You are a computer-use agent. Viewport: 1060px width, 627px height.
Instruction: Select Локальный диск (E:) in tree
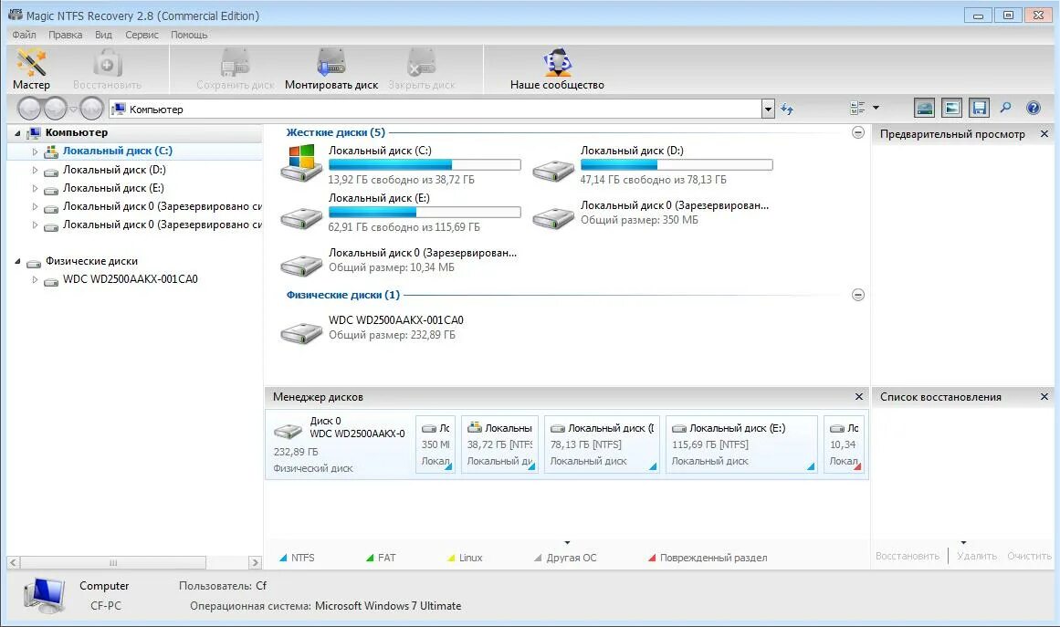(x=113, y=188)
